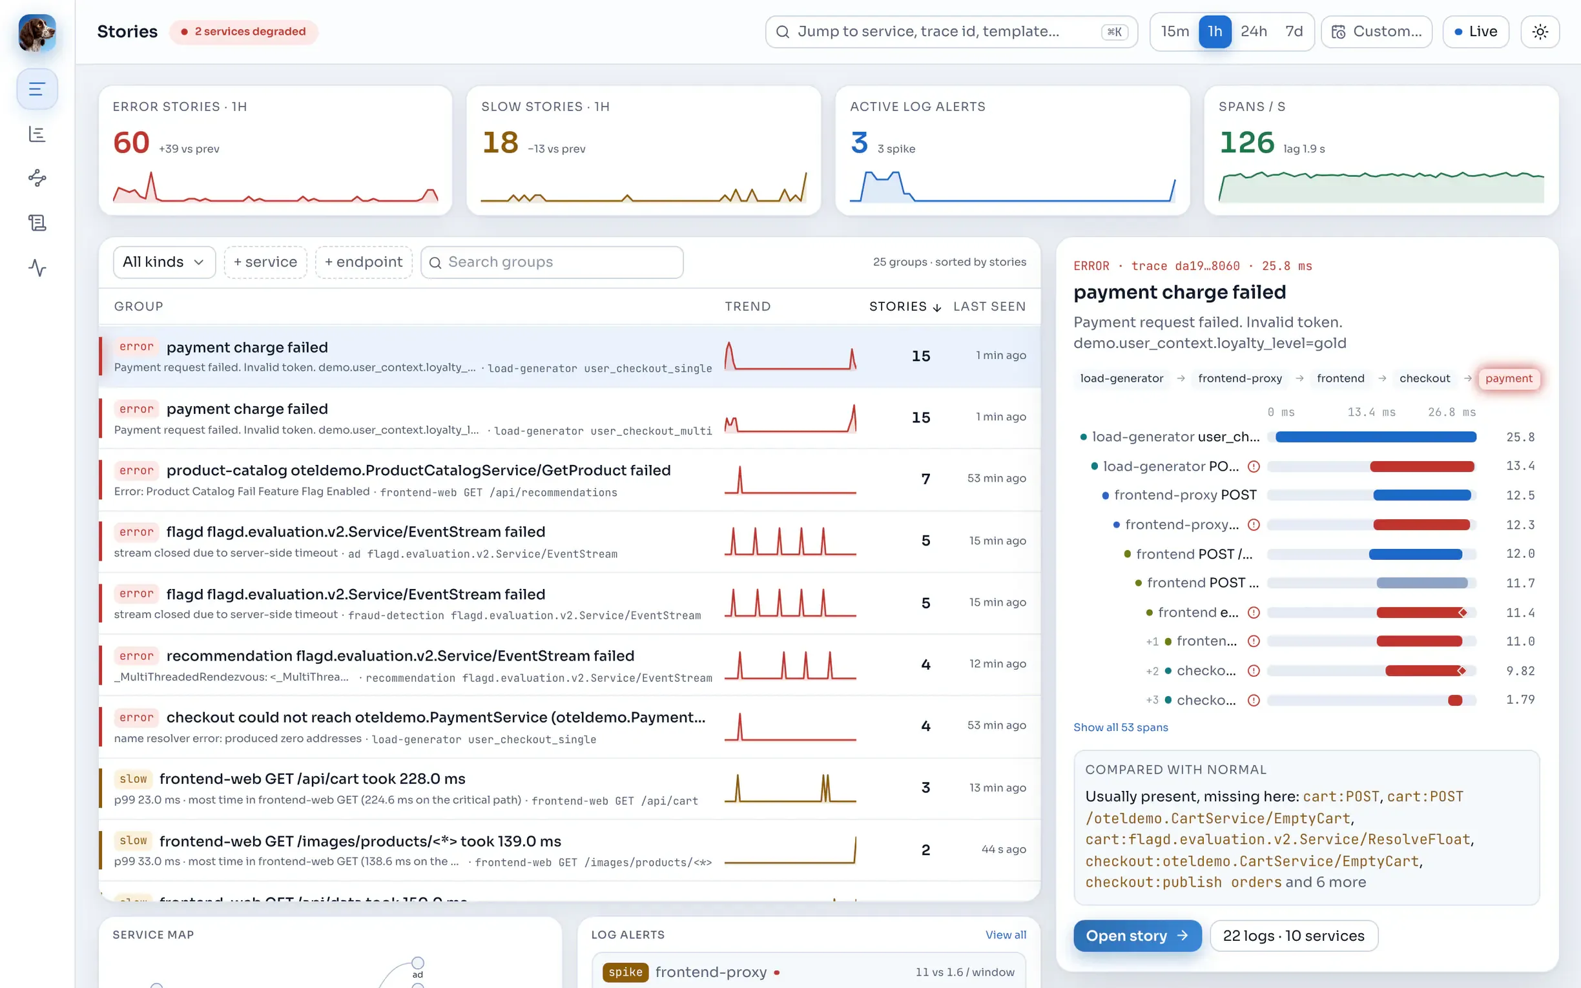Open 22 logs · 10 services
Image resolution: width=1581 pixels, height=988 pixels.
coord(1294,936)
